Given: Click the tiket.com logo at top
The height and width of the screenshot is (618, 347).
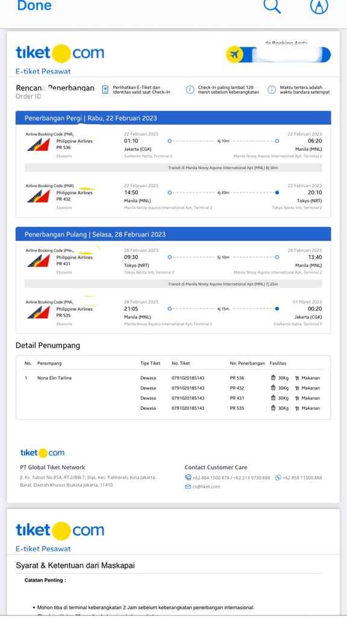Looking at the screenshot, I should [60, 53].
